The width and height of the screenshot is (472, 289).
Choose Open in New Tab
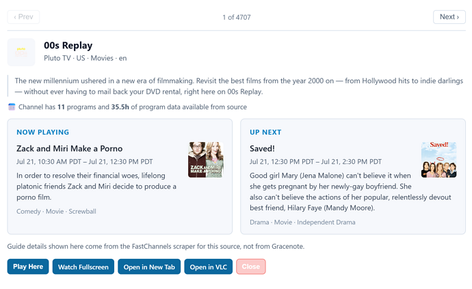coord(149,266)
